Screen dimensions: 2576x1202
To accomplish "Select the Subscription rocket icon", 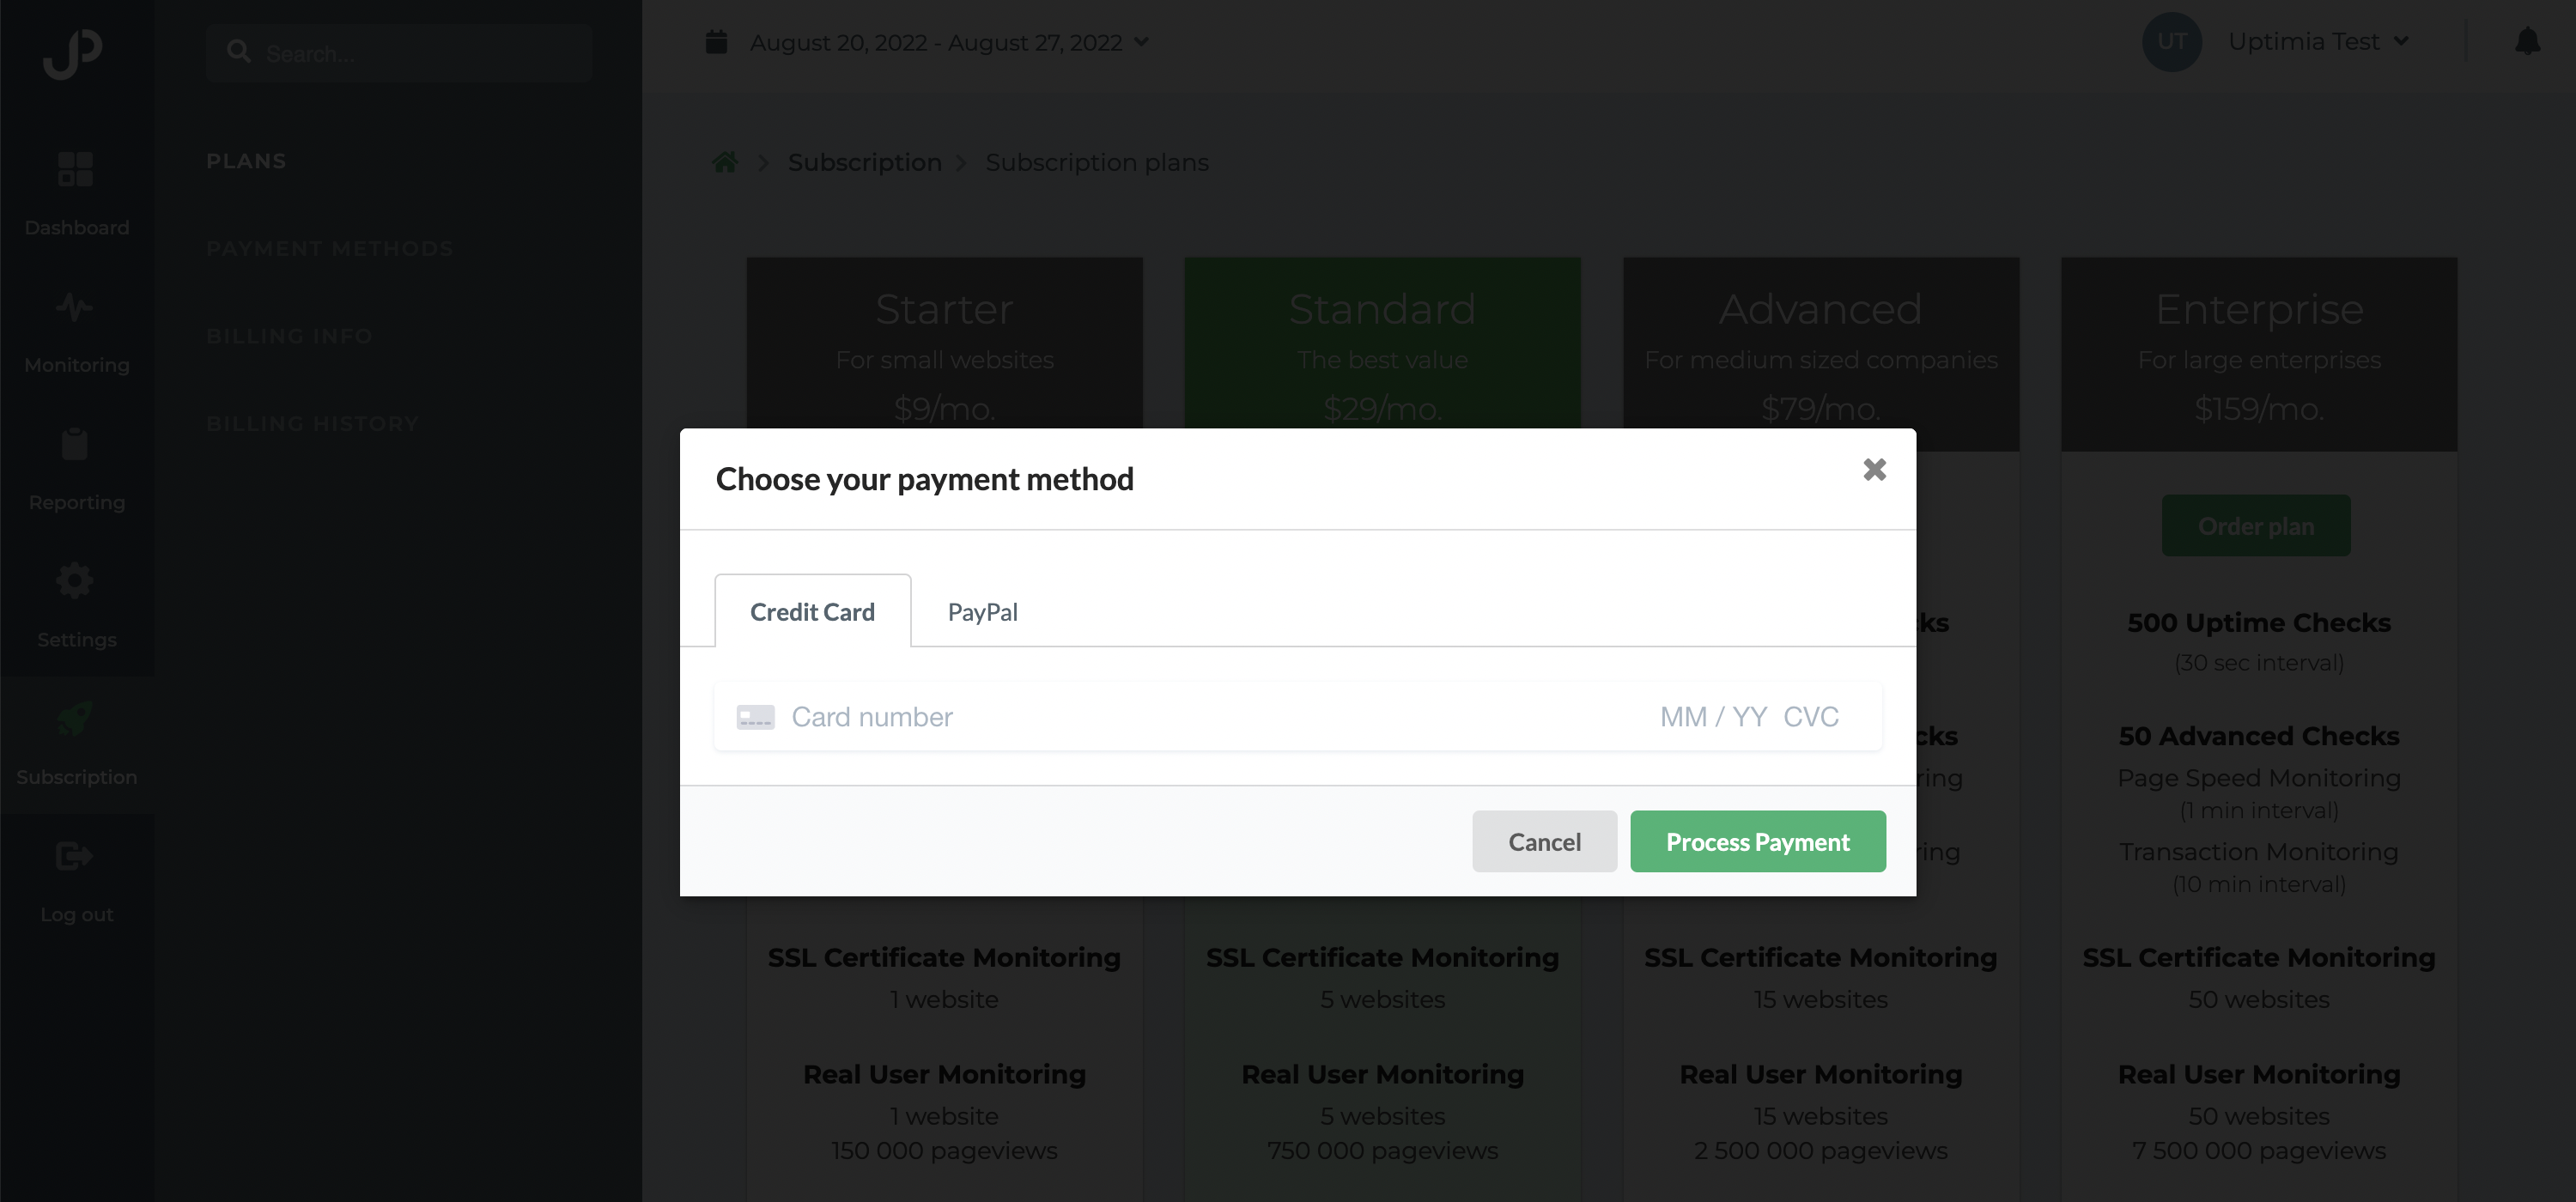I will pyautogui.click(x=75, y=717).
